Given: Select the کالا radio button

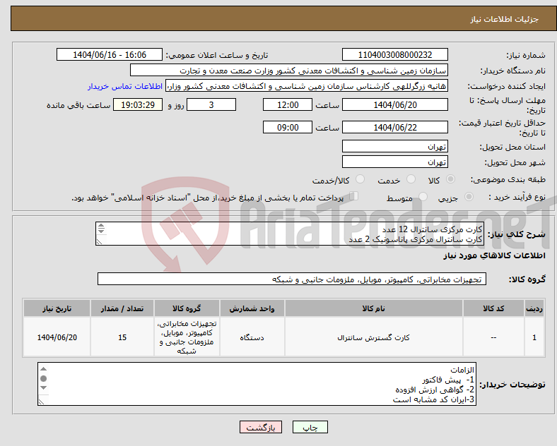Looking at the screenshot, I should (450, 179).
